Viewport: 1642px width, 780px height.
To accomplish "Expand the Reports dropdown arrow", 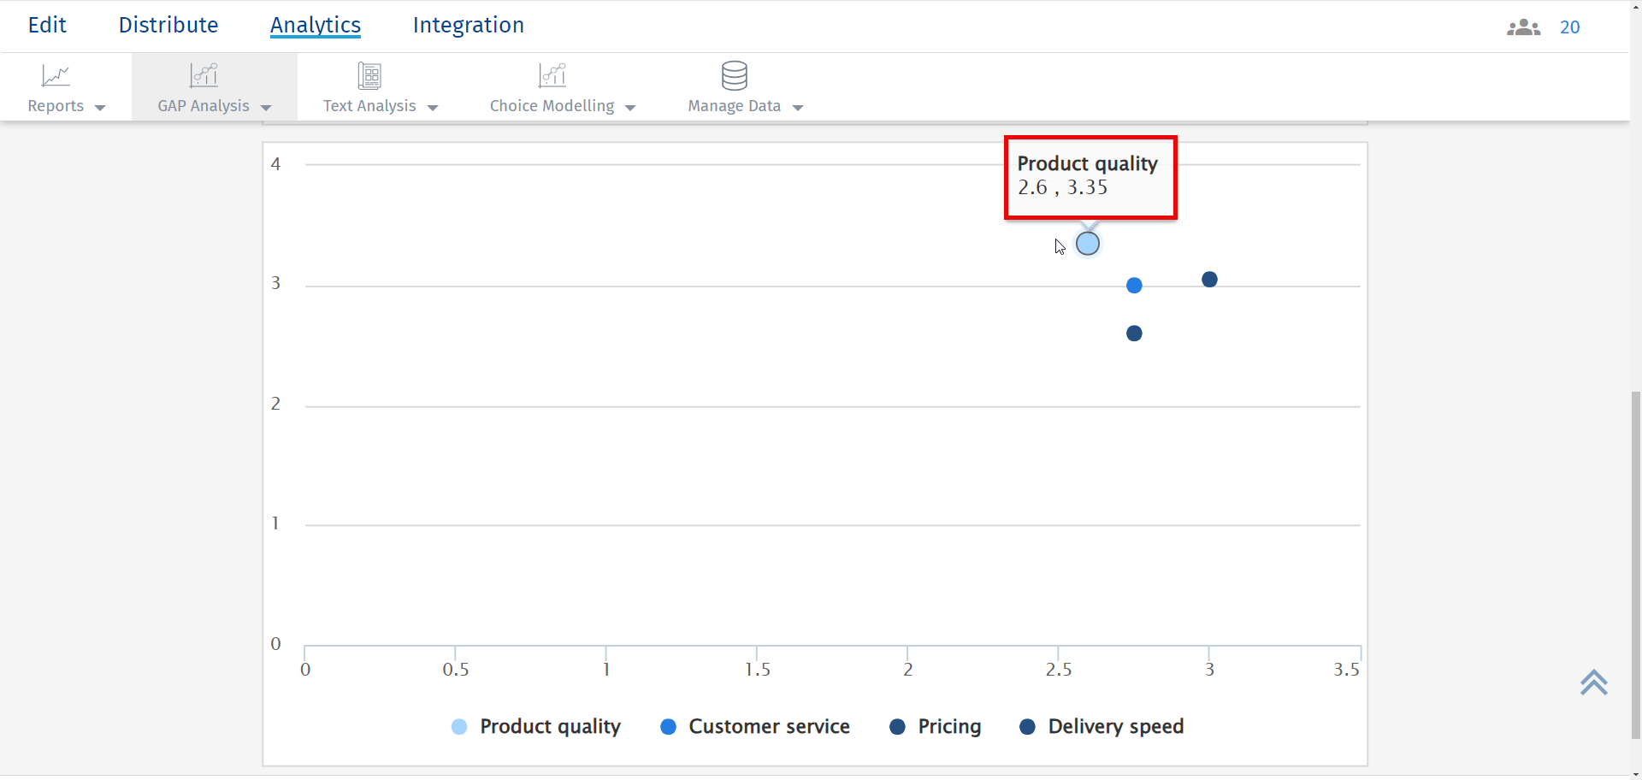I will 100,108.
